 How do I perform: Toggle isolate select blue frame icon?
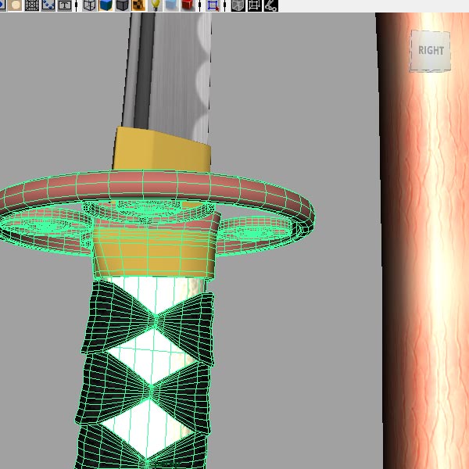[213, 5]
